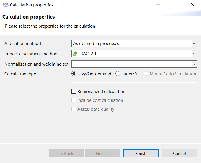Click the Cancel button

pyautogui.click(x=179, y=153)
